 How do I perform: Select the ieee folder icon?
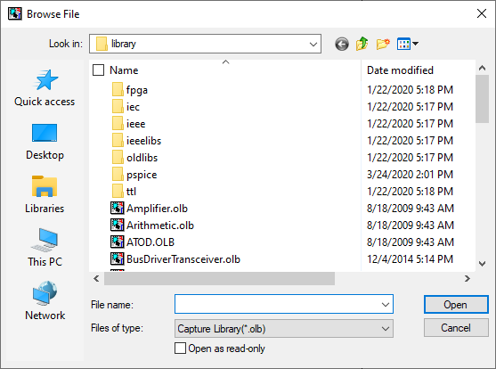[x=118, y=124]
